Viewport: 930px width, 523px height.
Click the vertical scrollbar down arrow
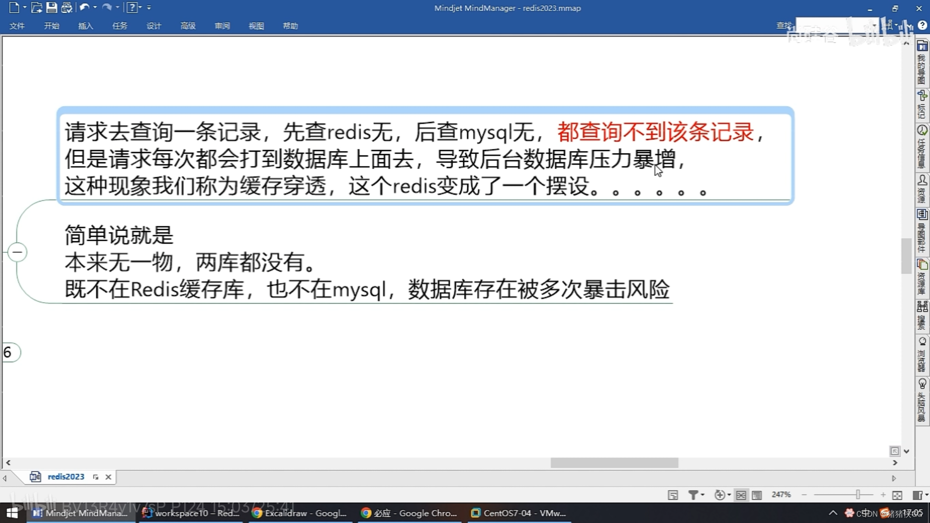[x=906, y=451]
